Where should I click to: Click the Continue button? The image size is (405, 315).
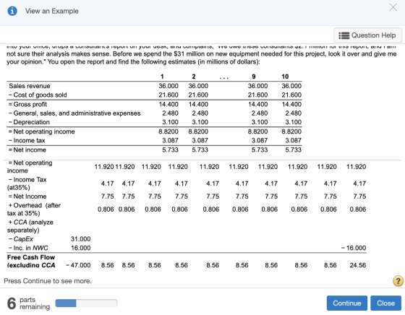[346, 303]
